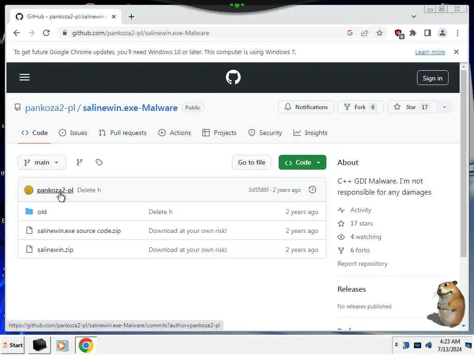This screenshot has width=474, height=355.
Task: View commit history clock icon
Action: click(312, 190)
